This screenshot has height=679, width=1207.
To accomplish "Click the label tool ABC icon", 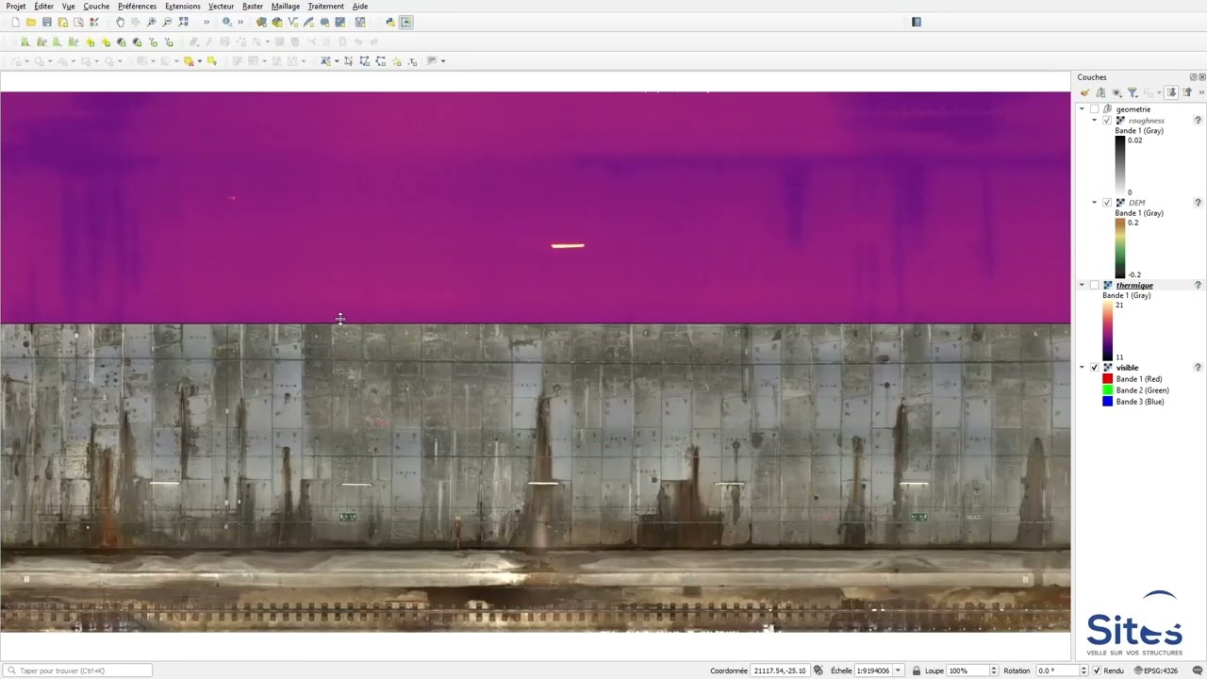I will [325, 61].
